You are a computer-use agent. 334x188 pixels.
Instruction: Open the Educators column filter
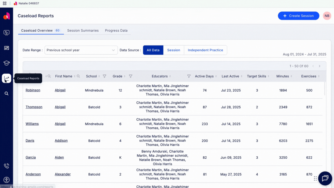pos(189,76)
